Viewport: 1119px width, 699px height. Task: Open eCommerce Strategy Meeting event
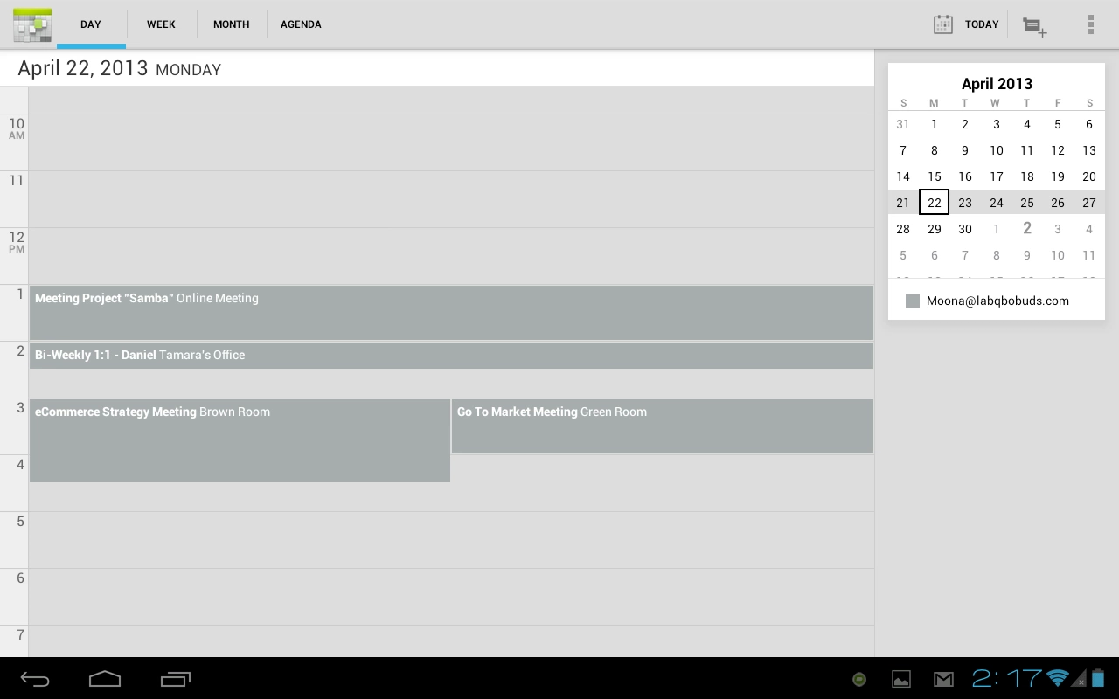[x=240, y=440]
